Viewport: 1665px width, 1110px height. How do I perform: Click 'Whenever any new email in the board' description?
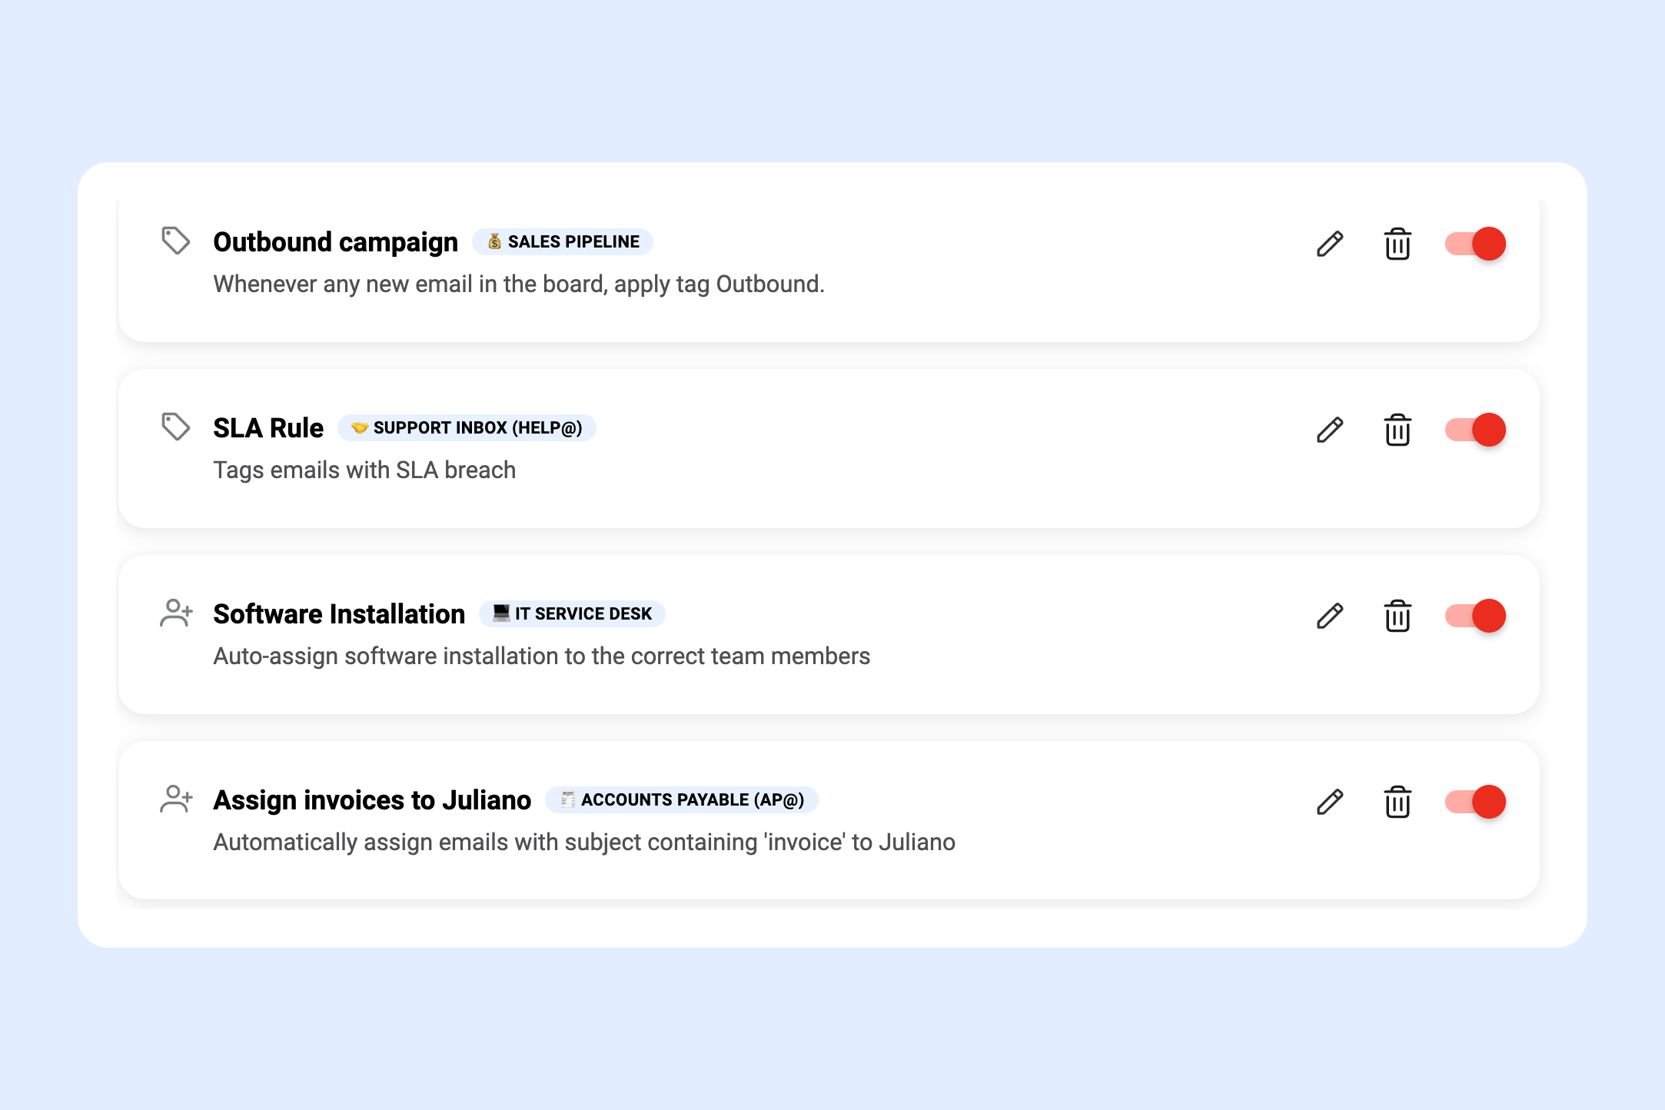pos(519,284)
